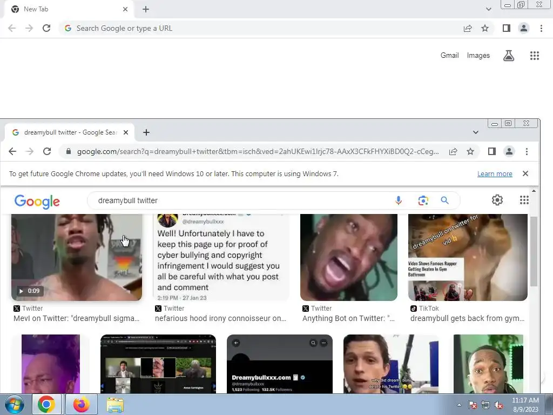This screenshot has width=553, height=415.
Task: Focus the 'Search Google or type a URL' bar
Action: [261, 28]
